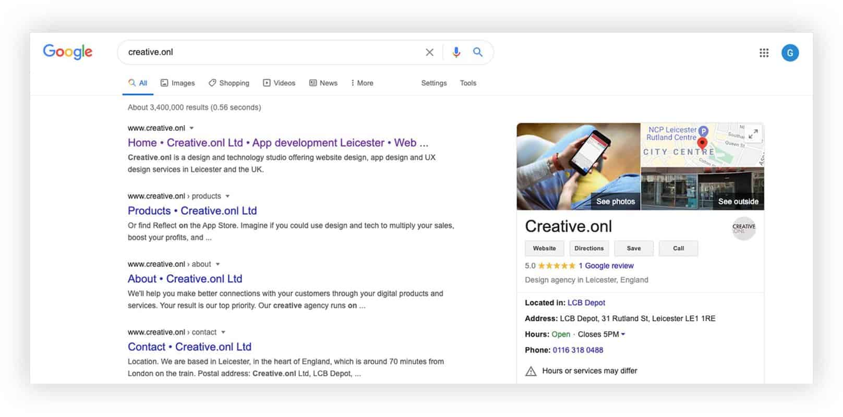Open search Tools

pos(468,83)
